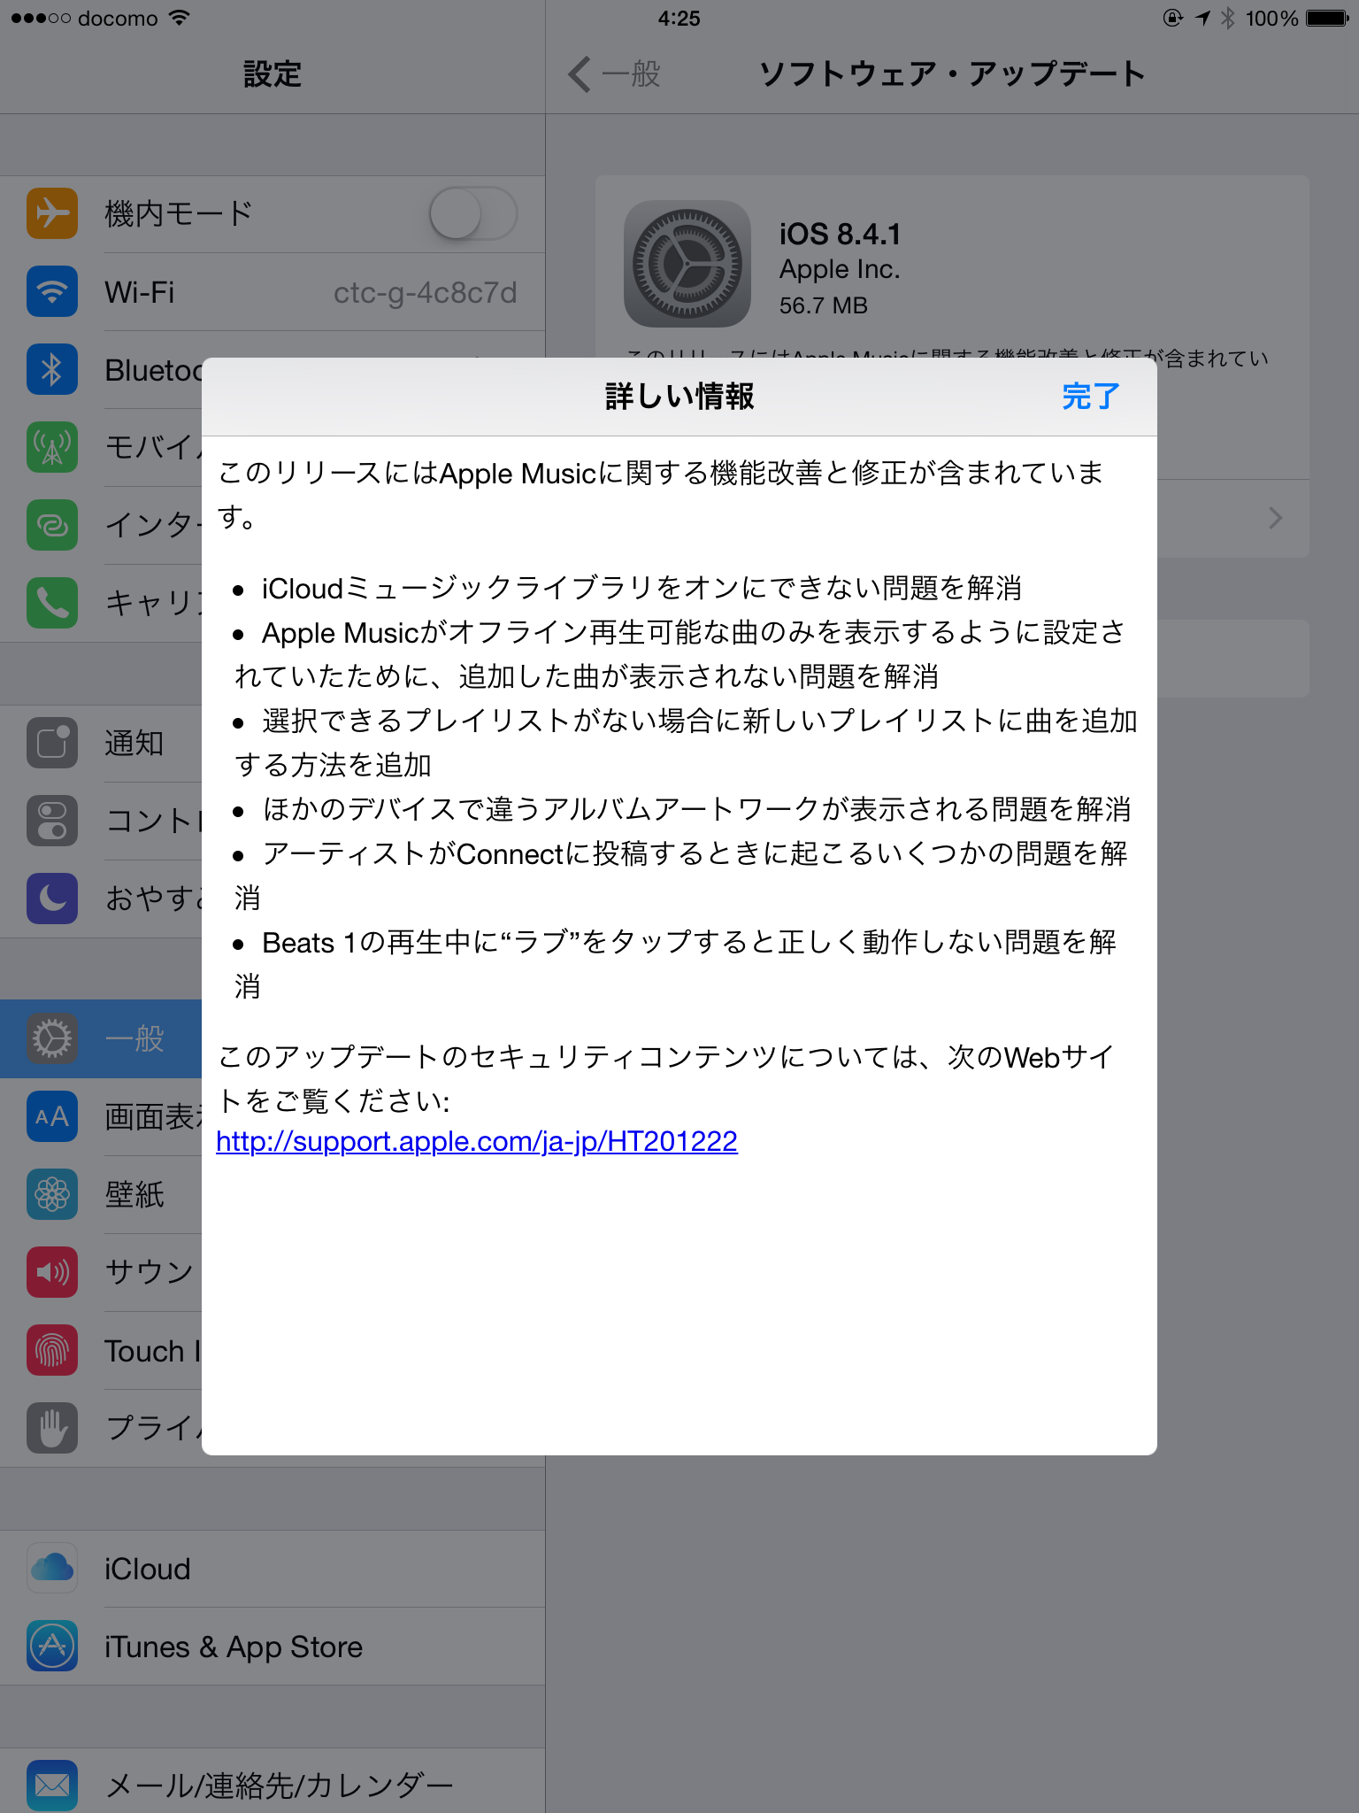
Task: Tap the 壁紙 wallpaper flower icon
Action: (52, 1194)
